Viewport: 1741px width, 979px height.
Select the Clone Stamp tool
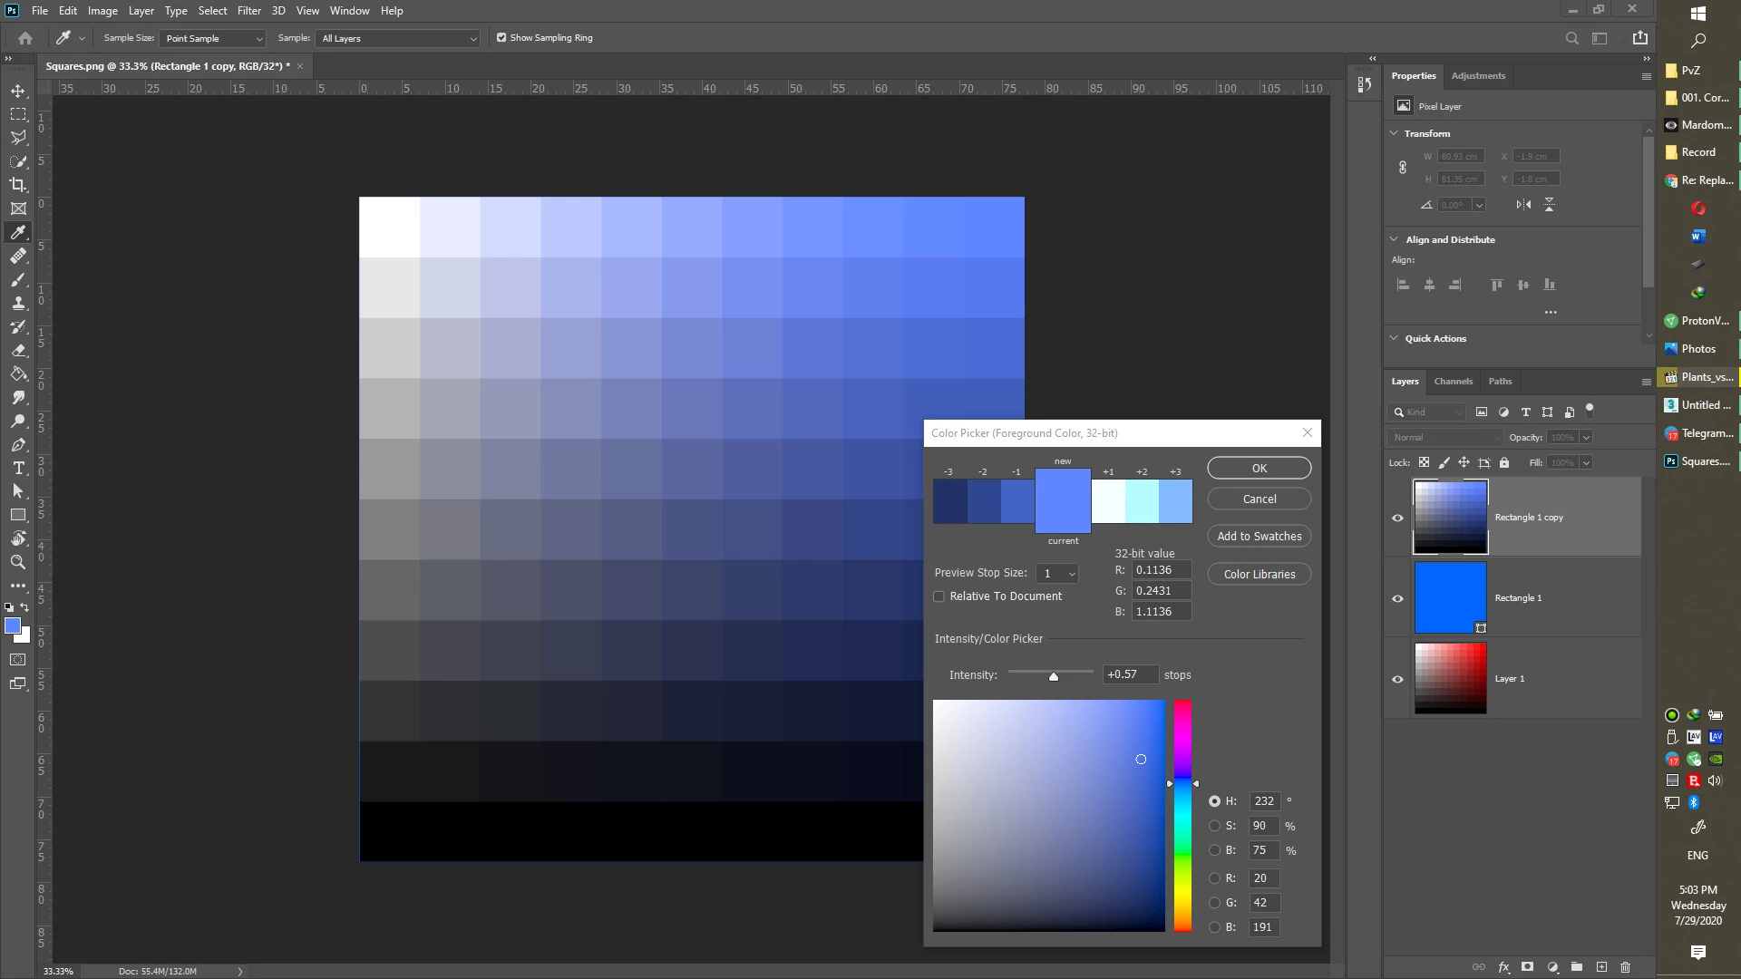pos(18,304)
